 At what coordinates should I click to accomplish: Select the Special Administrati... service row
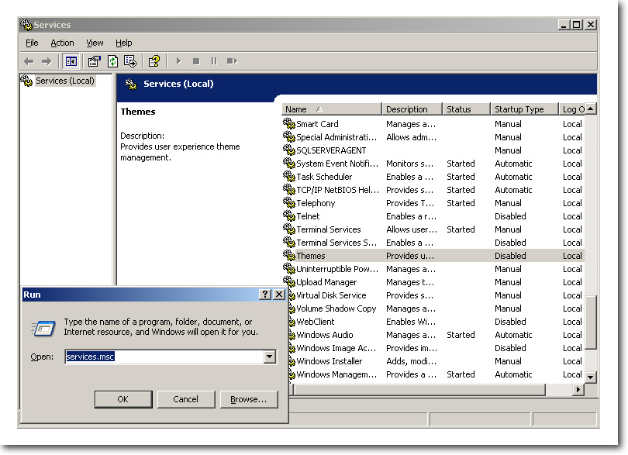click(433, 137)
